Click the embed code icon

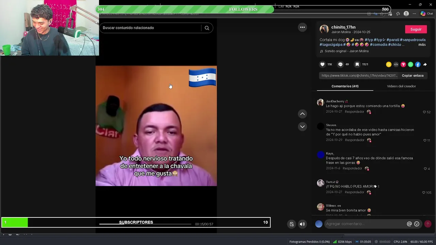[396, 64]
